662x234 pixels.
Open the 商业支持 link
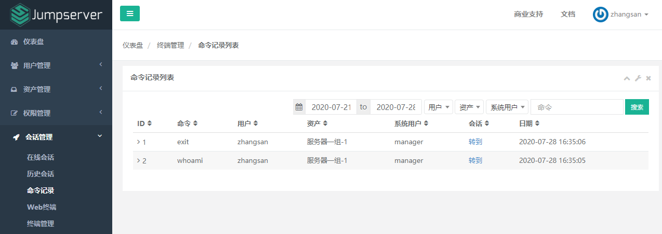pos(528,15)
